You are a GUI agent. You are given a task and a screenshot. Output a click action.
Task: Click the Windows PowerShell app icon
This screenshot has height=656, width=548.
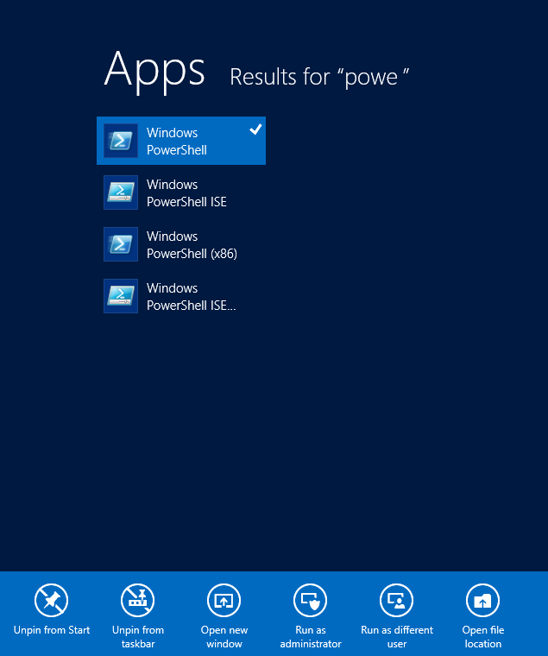[x=121, y=141]
